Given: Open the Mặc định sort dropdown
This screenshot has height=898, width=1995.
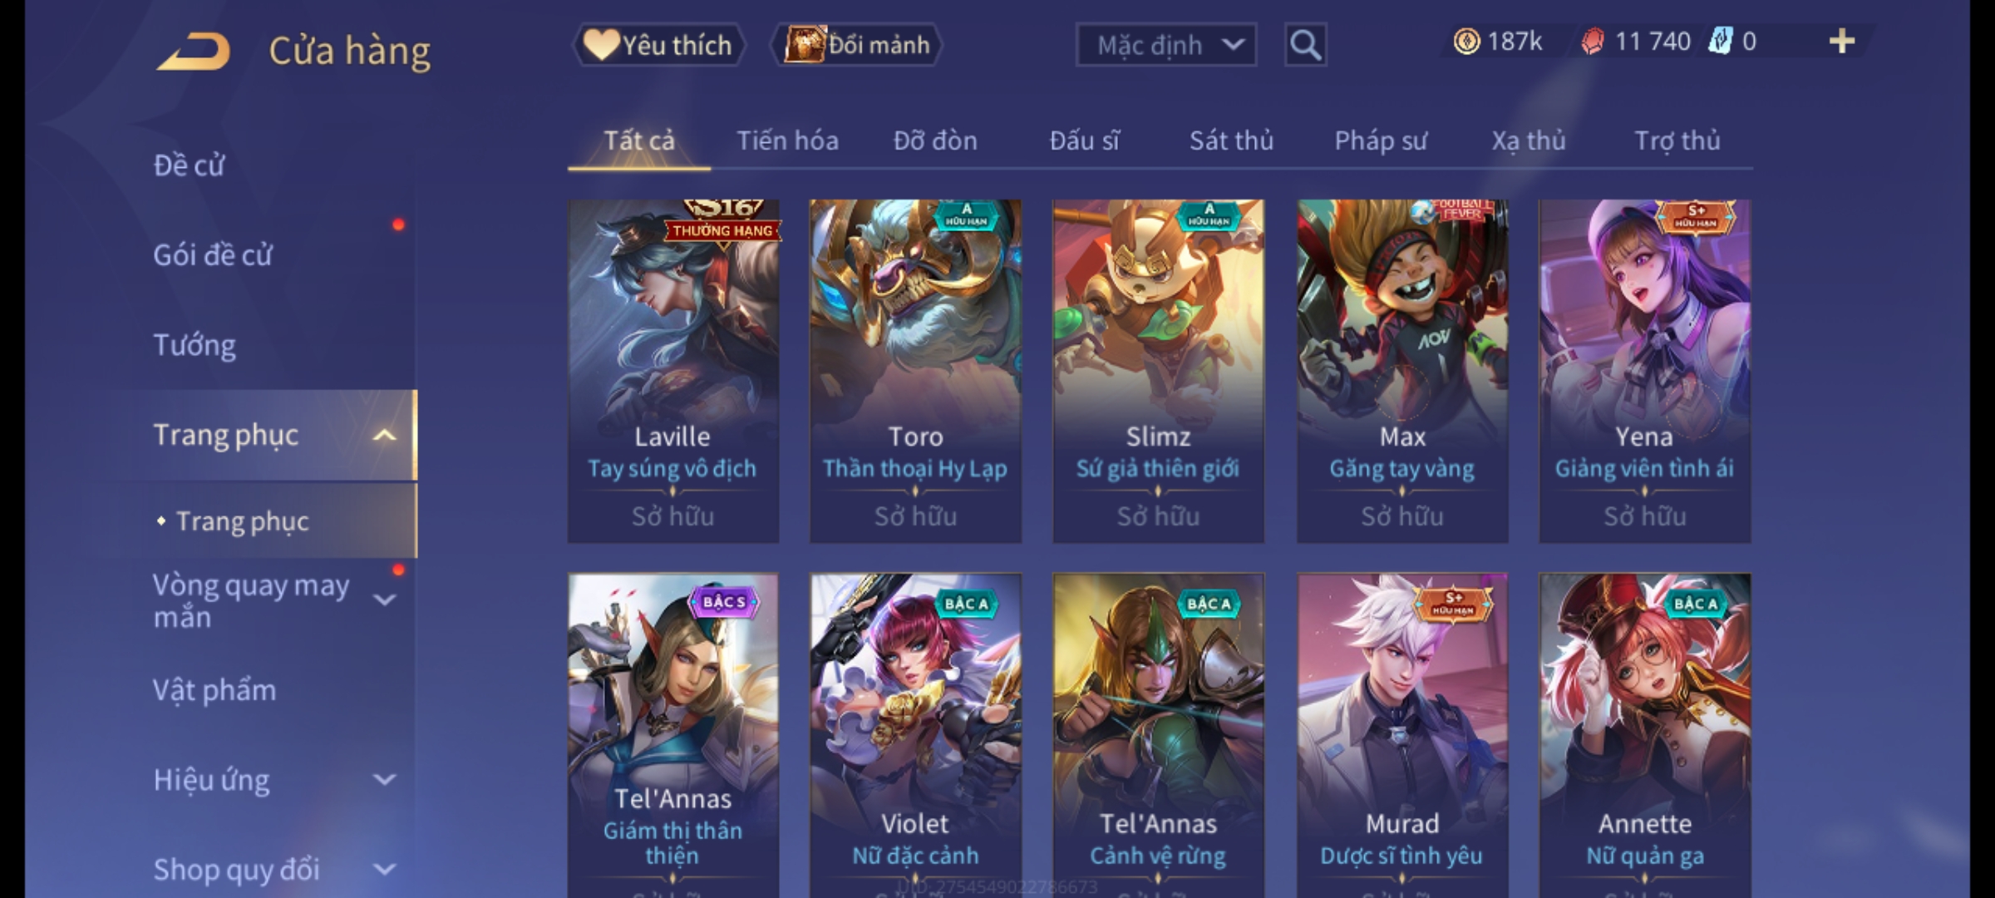Looking at the screenshot, I should point(1165,45).
